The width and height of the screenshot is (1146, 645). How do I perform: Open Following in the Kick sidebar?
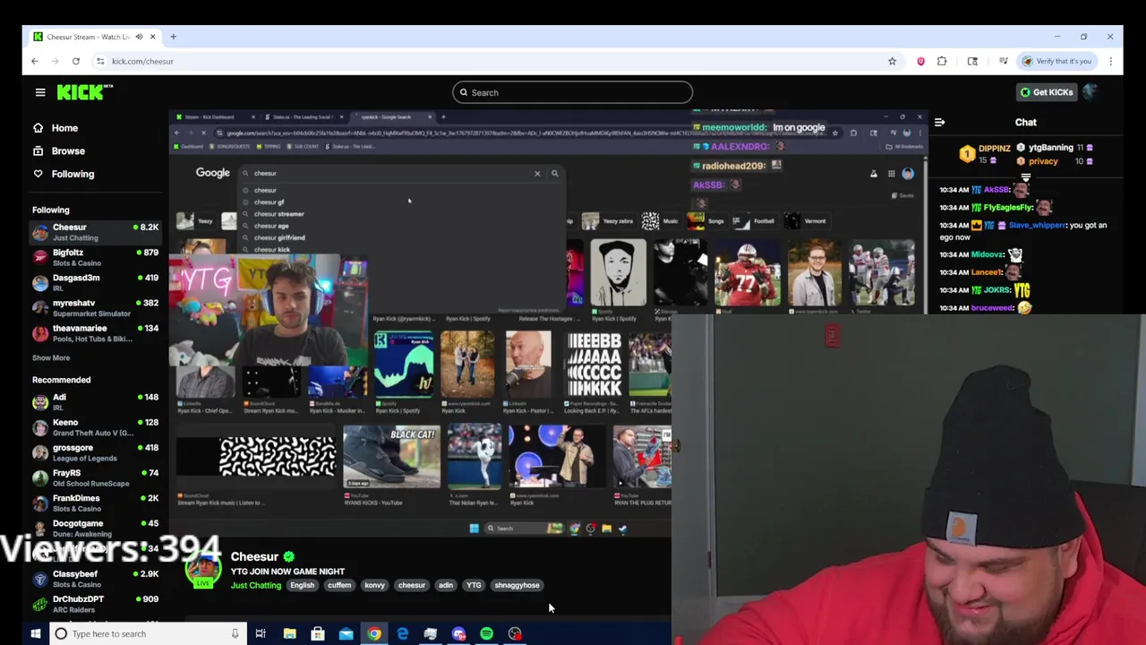73,174
